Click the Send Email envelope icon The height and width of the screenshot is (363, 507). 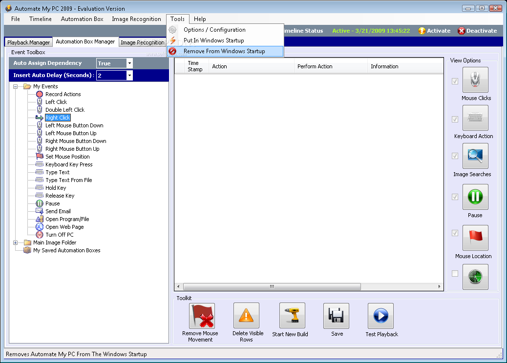40,211
